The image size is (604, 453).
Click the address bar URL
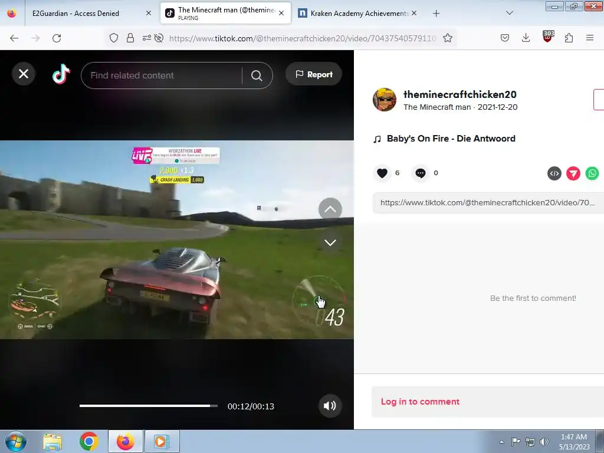coord(303,38)
